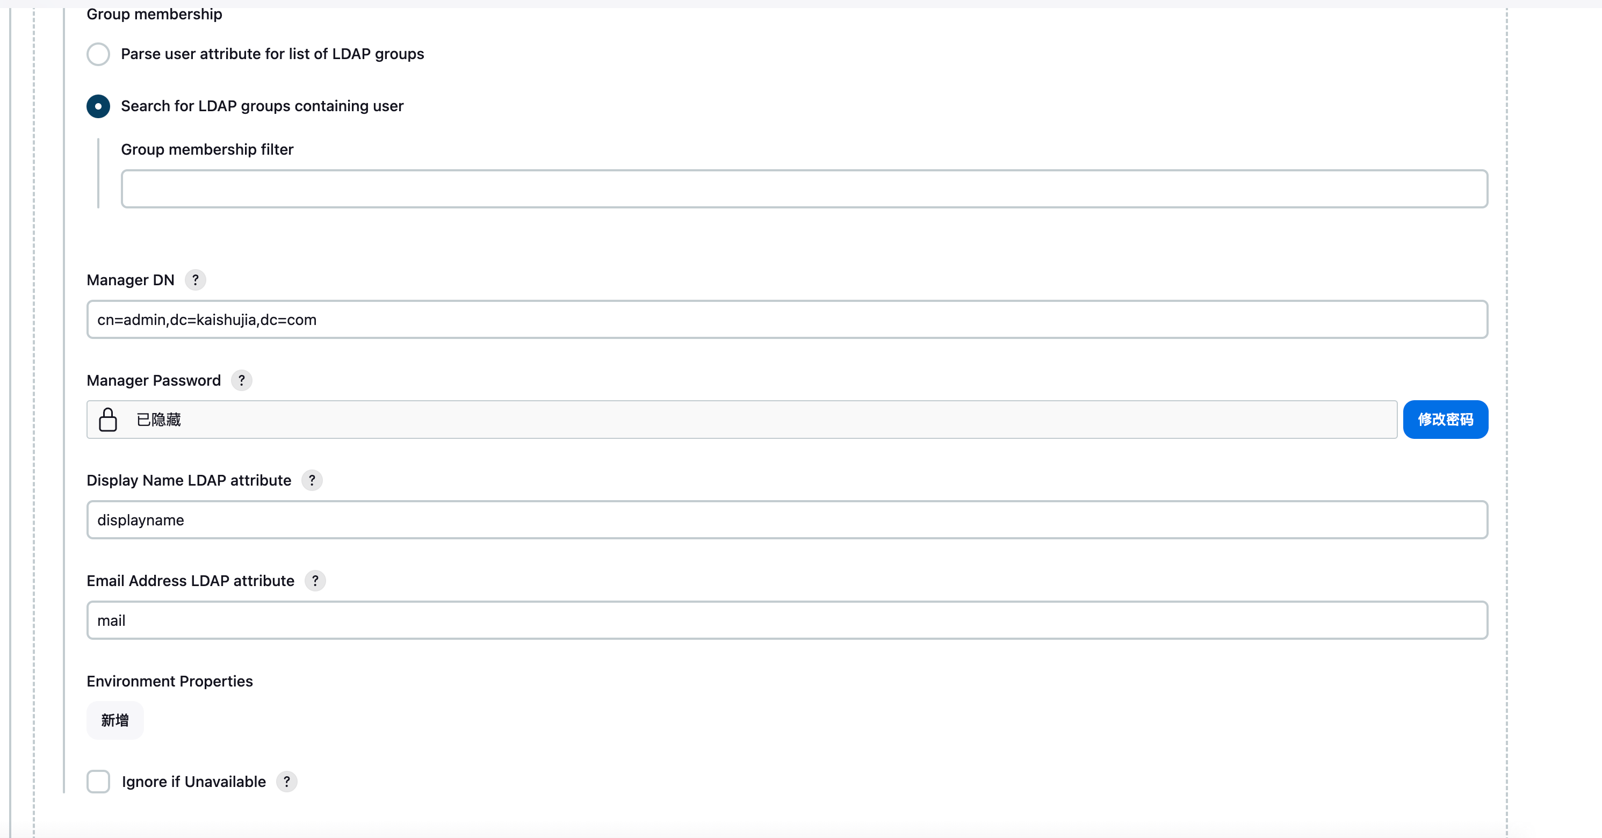Click the Ignore if Unavailable label text
The height and width of the screenshot is (838, 1602).
193,782
